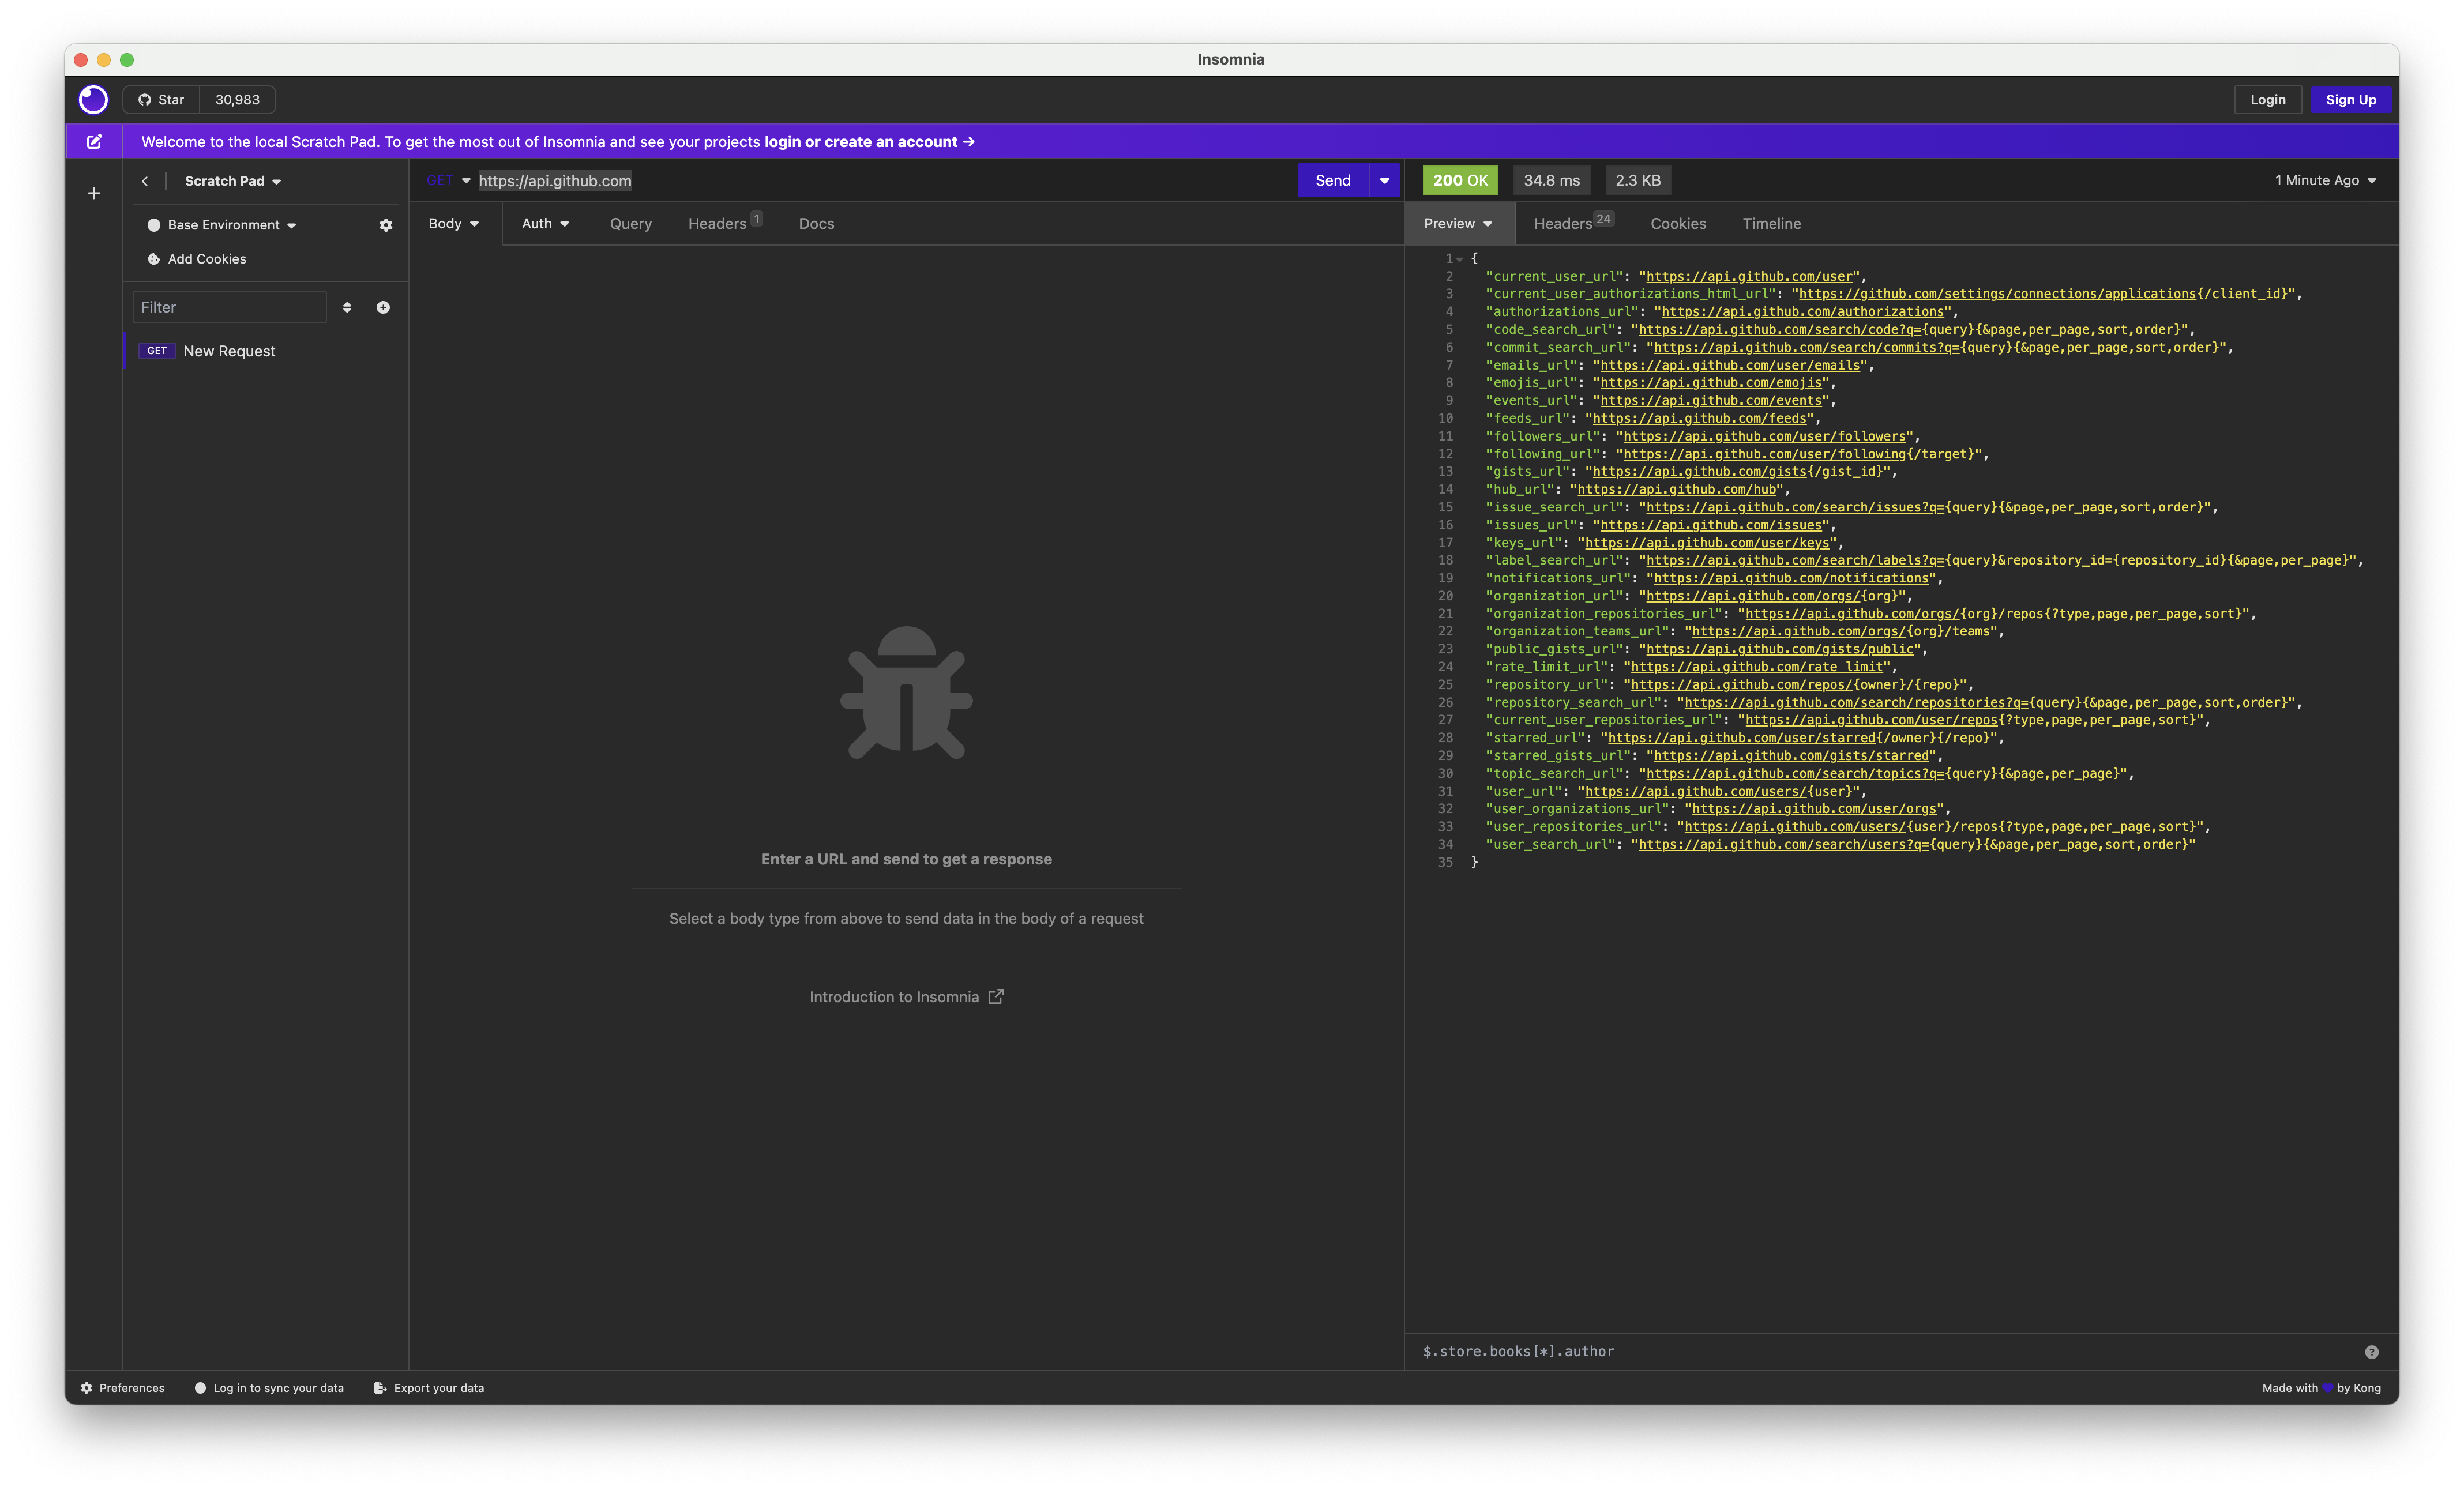Collapse JSON root fold arrow at line 1
The width and height of the screenshot is (2464, 1490).
pos(1460,259)
